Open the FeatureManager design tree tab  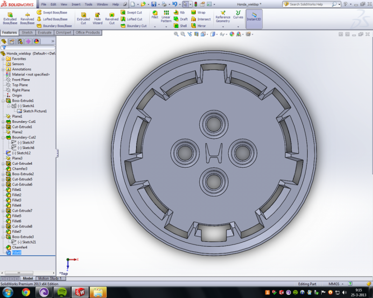tap(4, 41)
